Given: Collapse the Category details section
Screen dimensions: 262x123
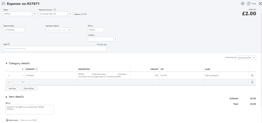Looking at the screenshot, I should tap(6, 63).
